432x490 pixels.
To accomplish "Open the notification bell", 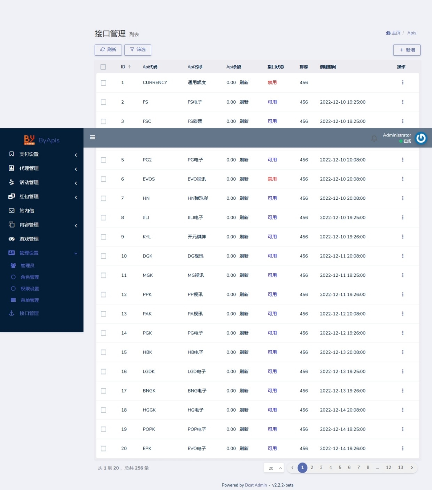I will pyautogui.click(x=374, y=139).
